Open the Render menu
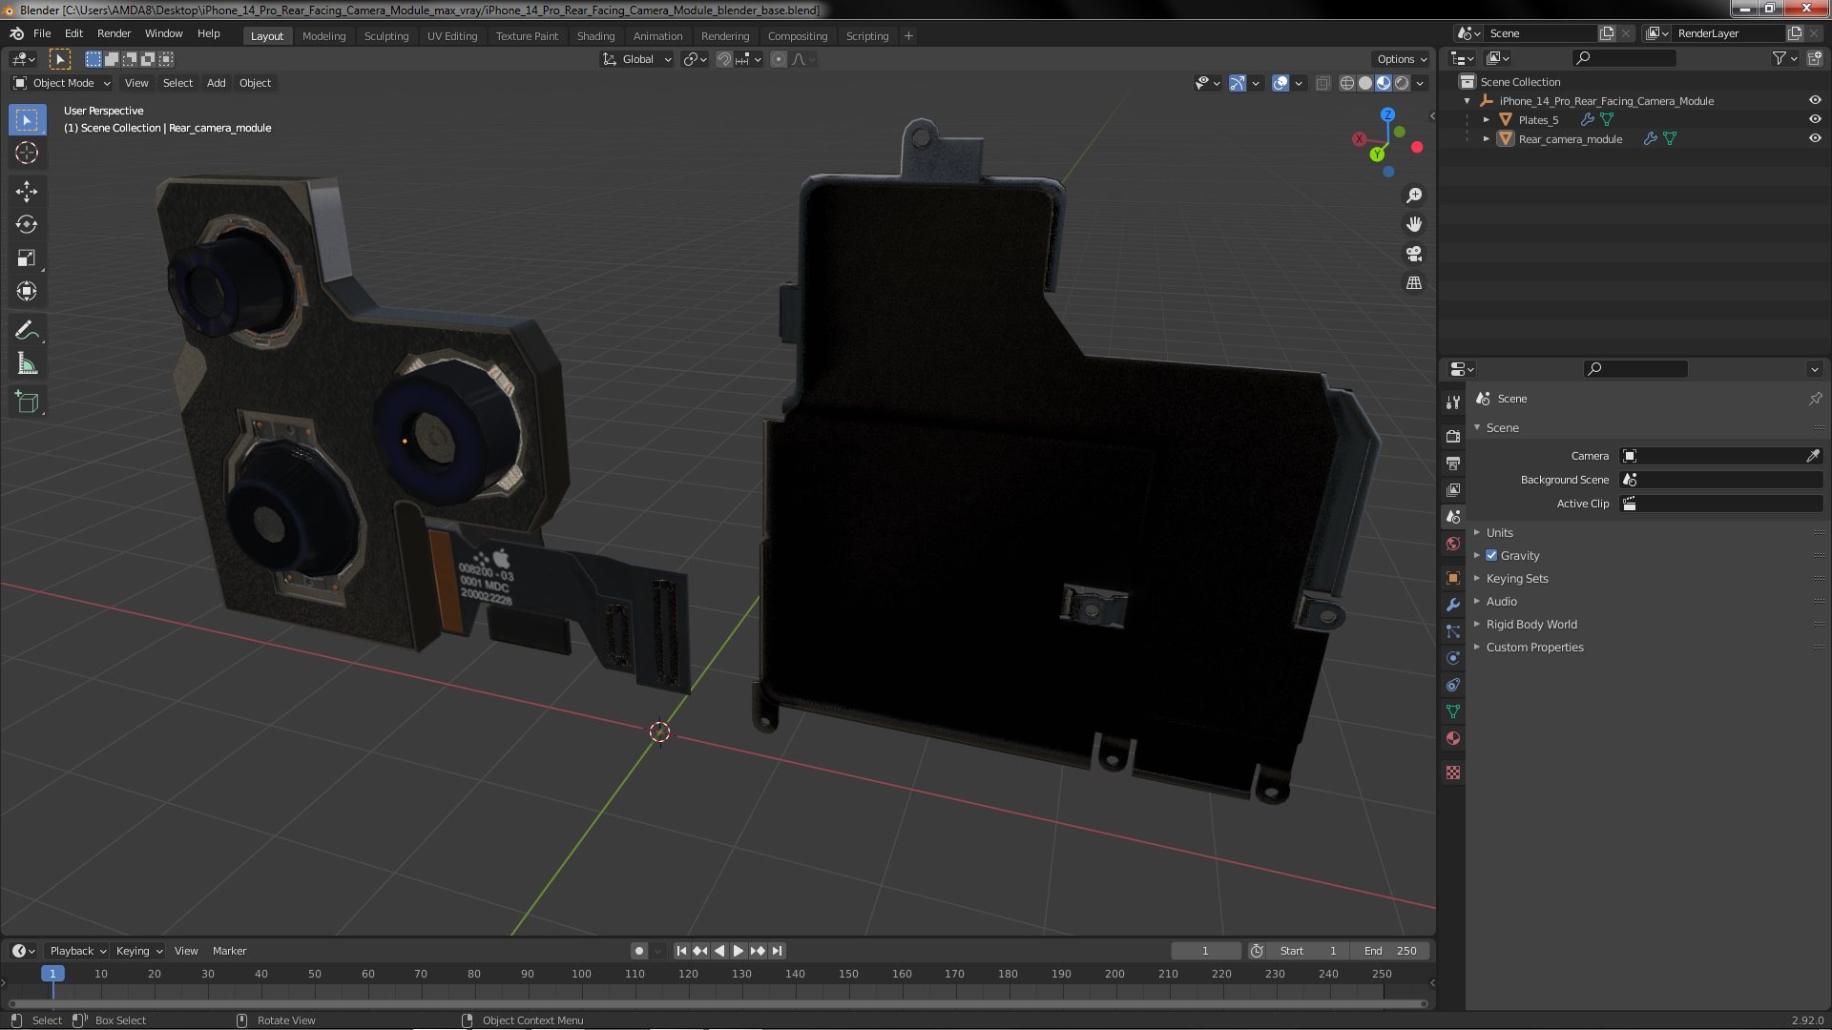The width and height of the screenshot is (1832, 1030). coord(114,33)
